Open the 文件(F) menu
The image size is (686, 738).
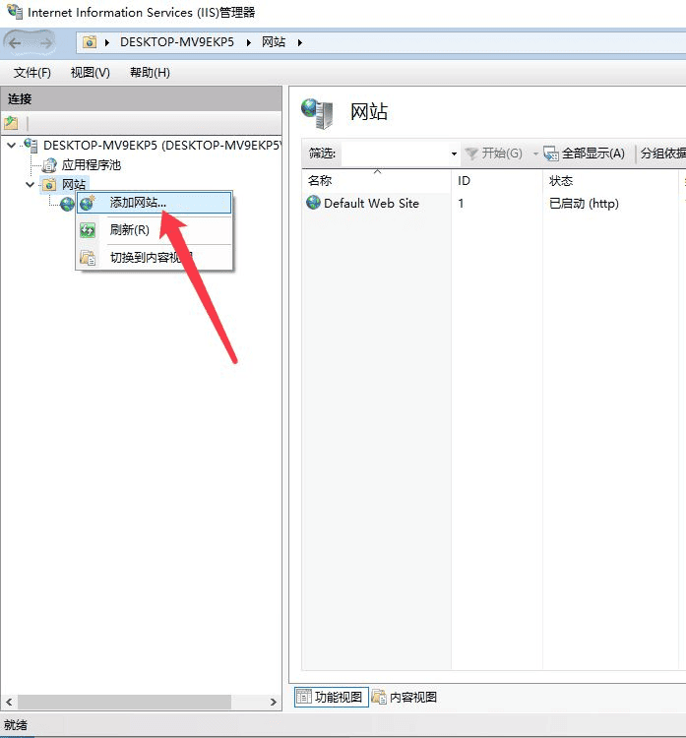click(32, 73)
